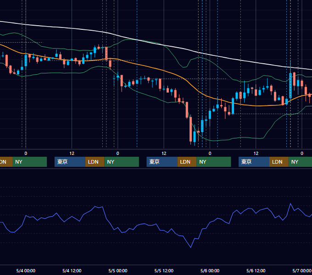This screenshot has height=275, width=312.
Task: Select the 東京 session block on 5/6
Action: tap(254, 162)
